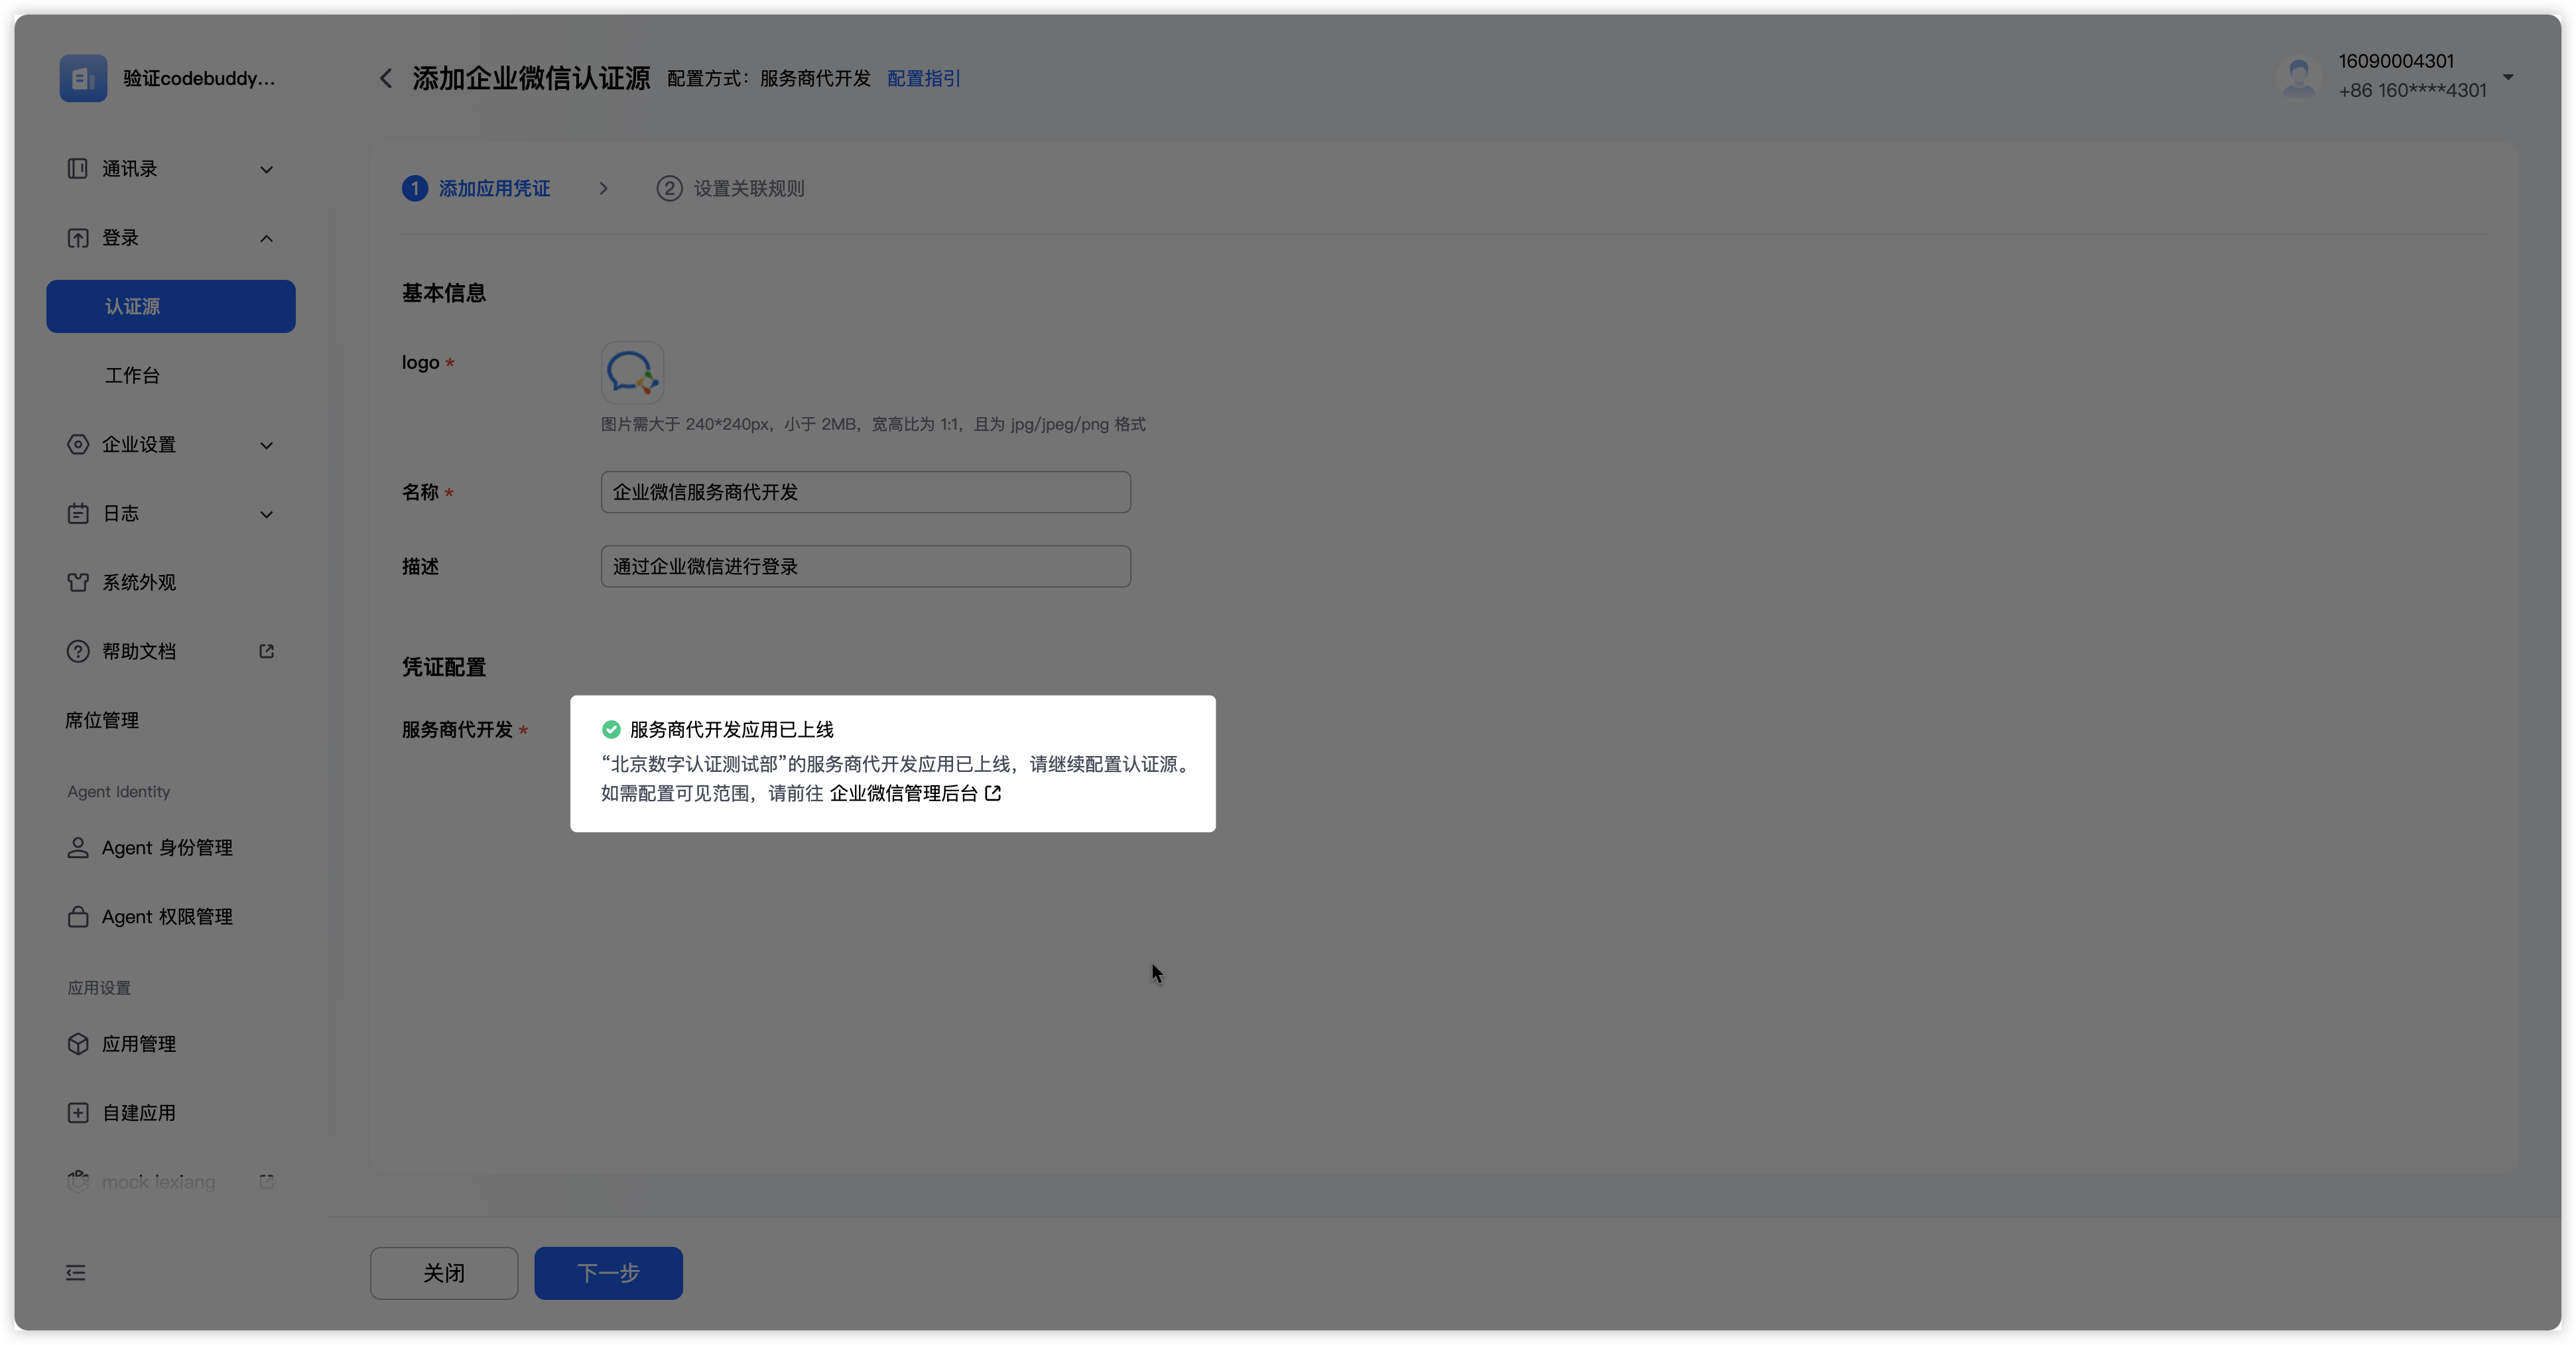Expand the 日志 menu chevron
The image size is (2576, 1345).
[267, 514]
